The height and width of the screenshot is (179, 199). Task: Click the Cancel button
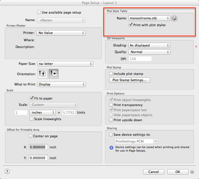[153, 172]
